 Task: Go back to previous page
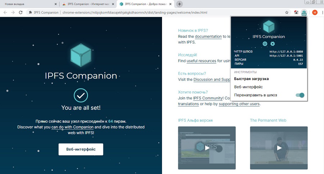point(5,12)
